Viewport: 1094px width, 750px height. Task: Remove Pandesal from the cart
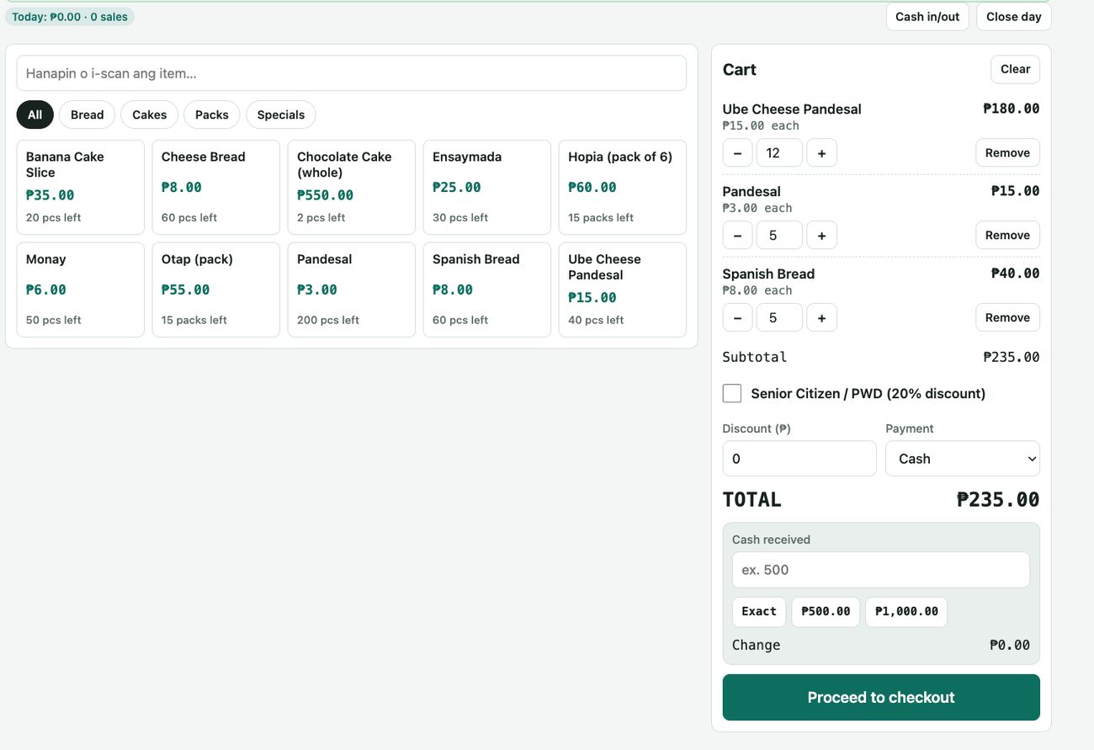pos(1007,235)
